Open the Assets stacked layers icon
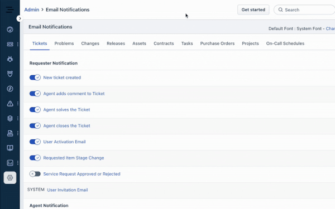Image resolution: width=335 pixels, height=209 pixels. 10,118
